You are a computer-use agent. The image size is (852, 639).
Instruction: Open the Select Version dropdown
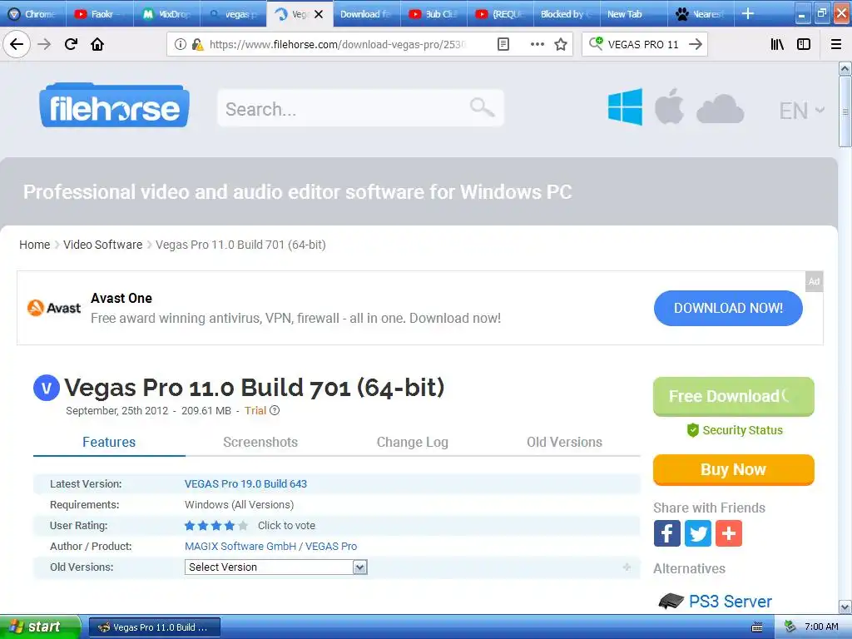click(x=276, y=567)
